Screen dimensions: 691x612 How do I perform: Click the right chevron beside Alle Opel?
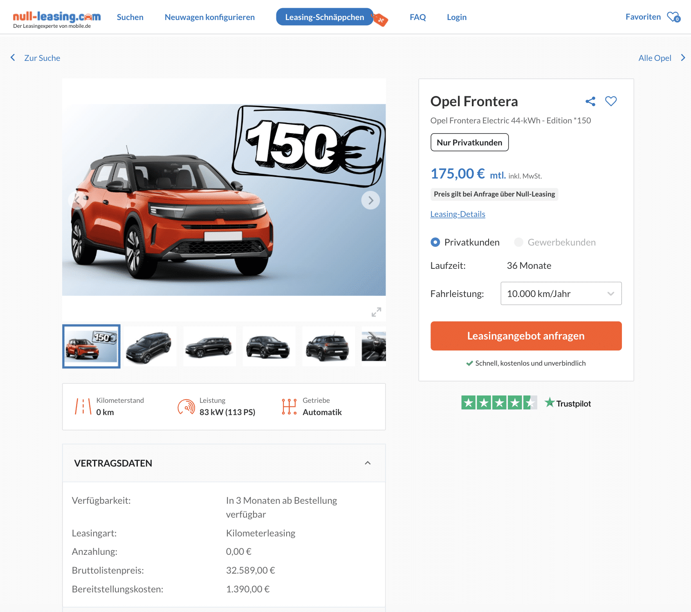(683, 58)
